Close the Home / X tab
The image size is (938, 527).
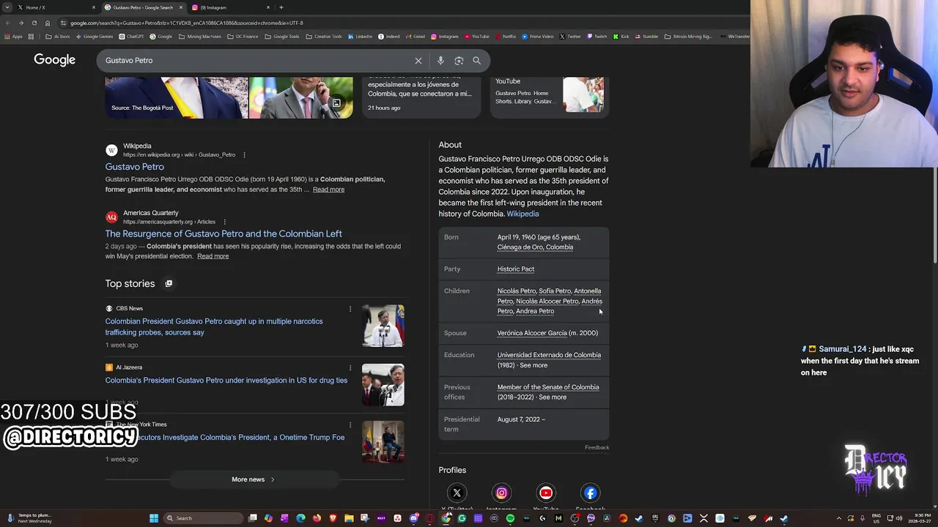pyautogui.click(x=94, y=7)
